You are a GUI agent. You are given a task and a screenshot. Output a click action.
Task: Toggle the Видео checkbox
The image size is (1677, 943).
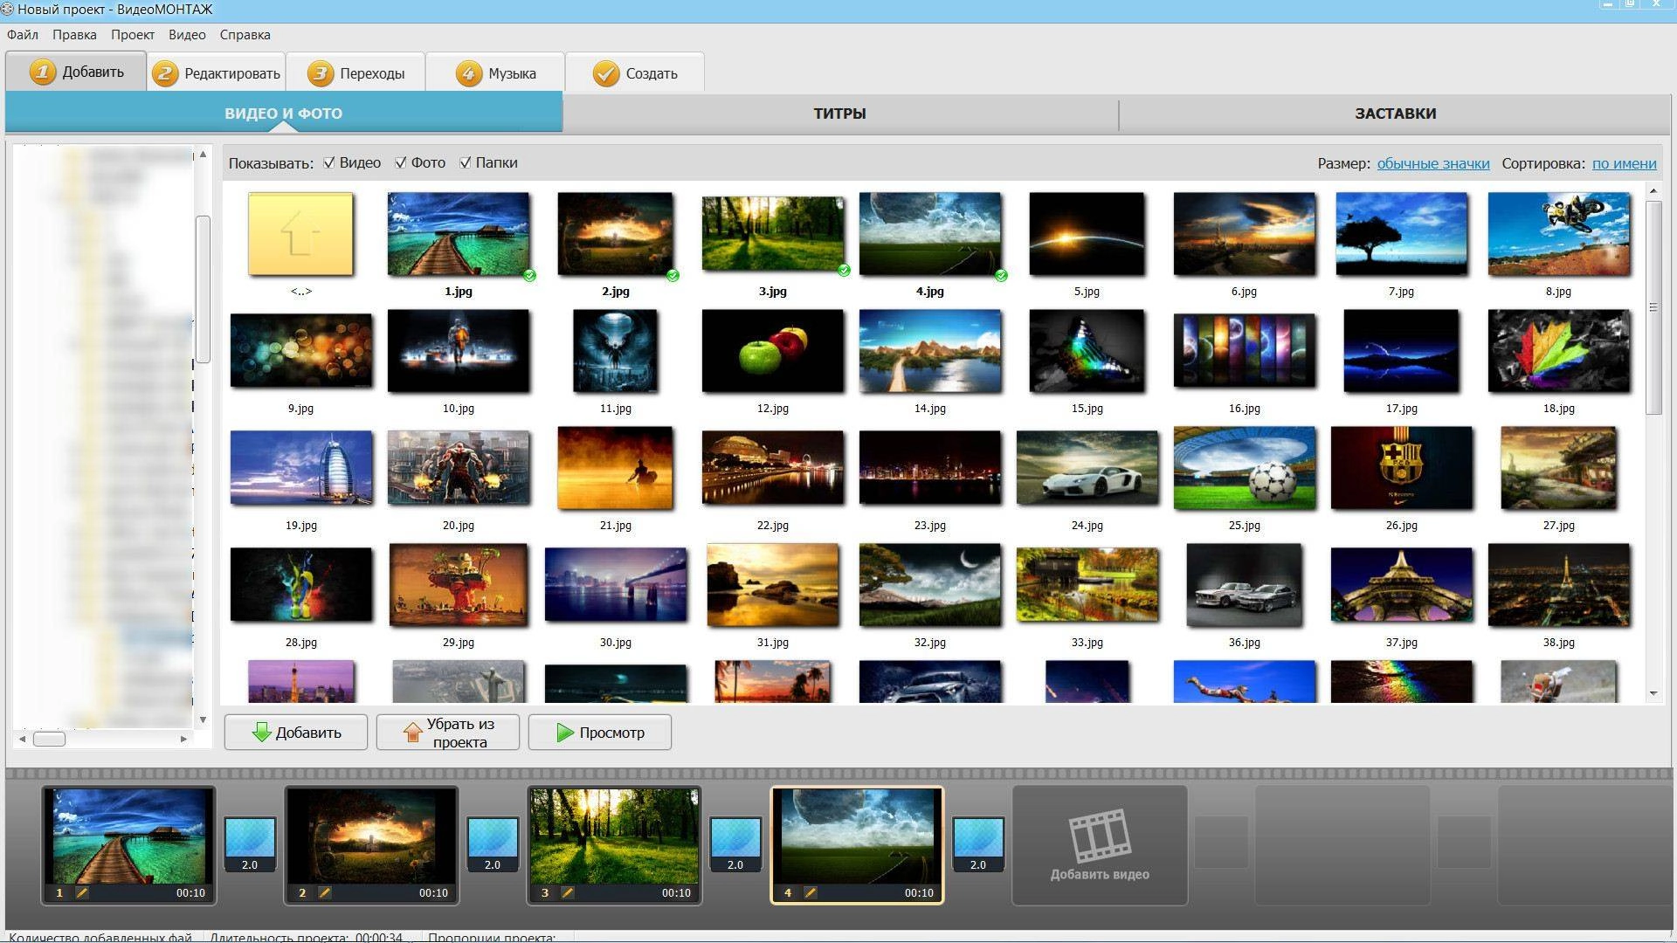pyautogui.click(x=329, y=162)
